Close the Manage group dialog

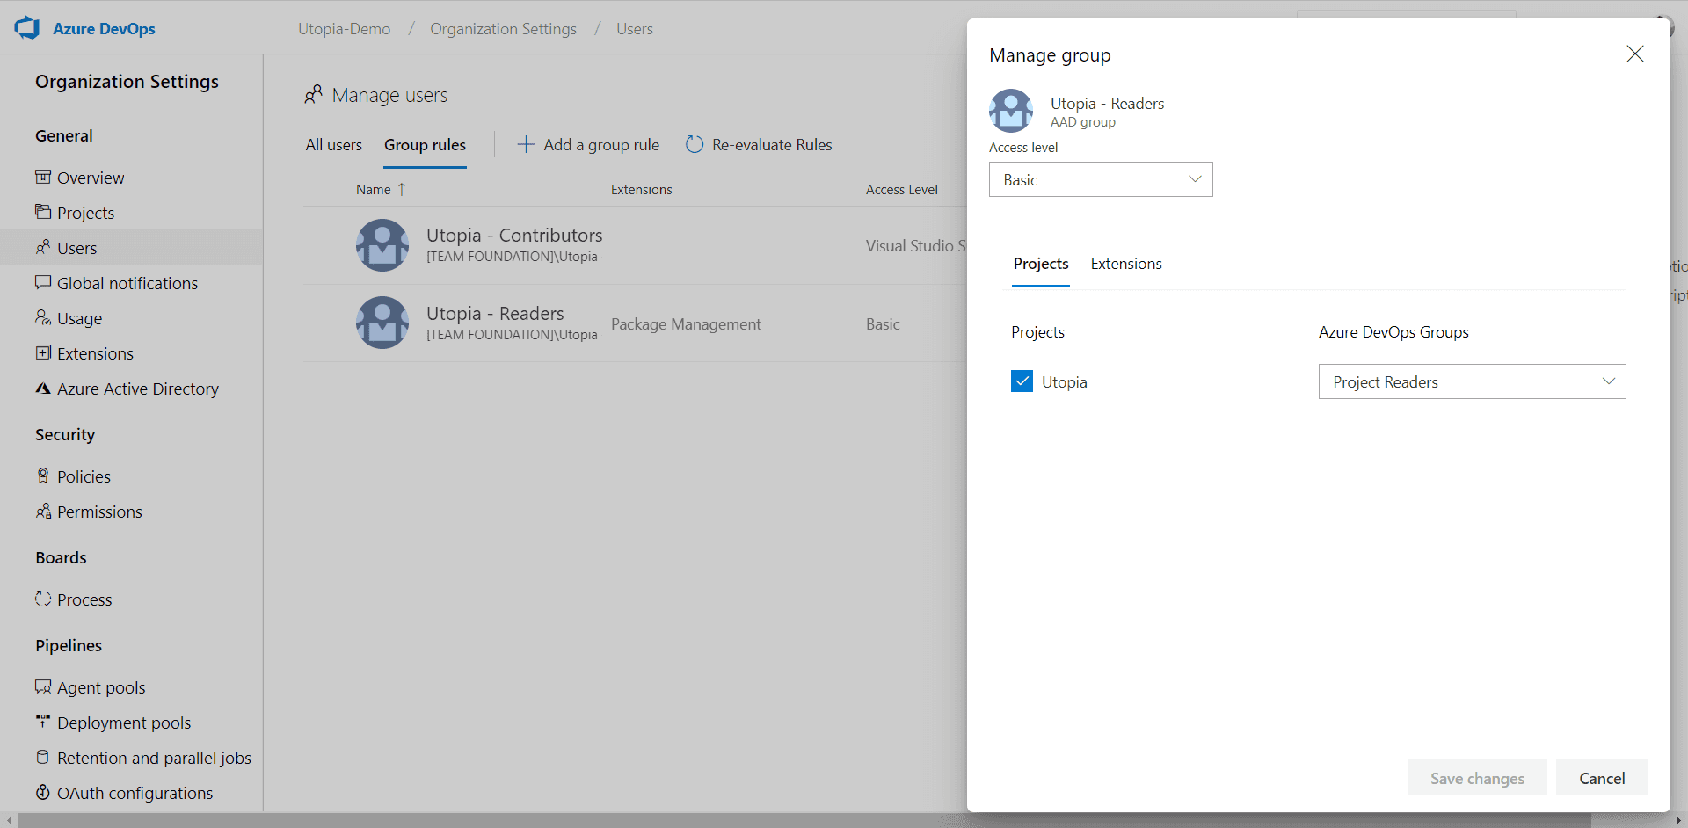click(x=1635, y=54)
